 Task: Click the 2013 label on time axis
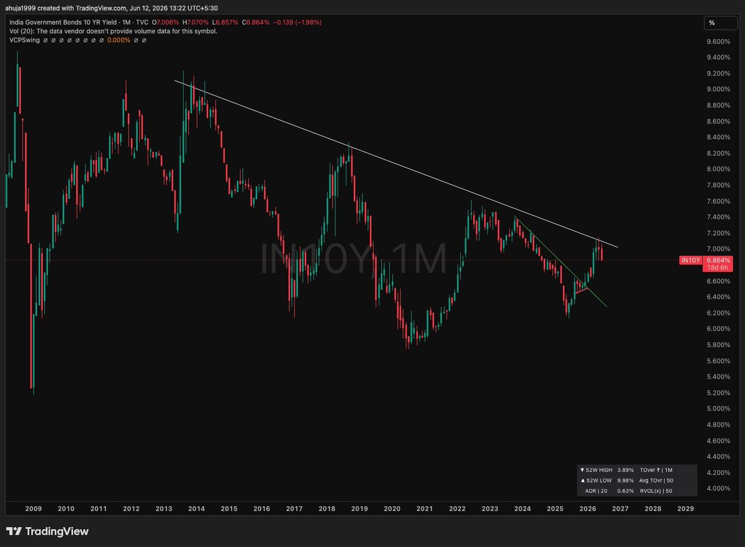164,509
